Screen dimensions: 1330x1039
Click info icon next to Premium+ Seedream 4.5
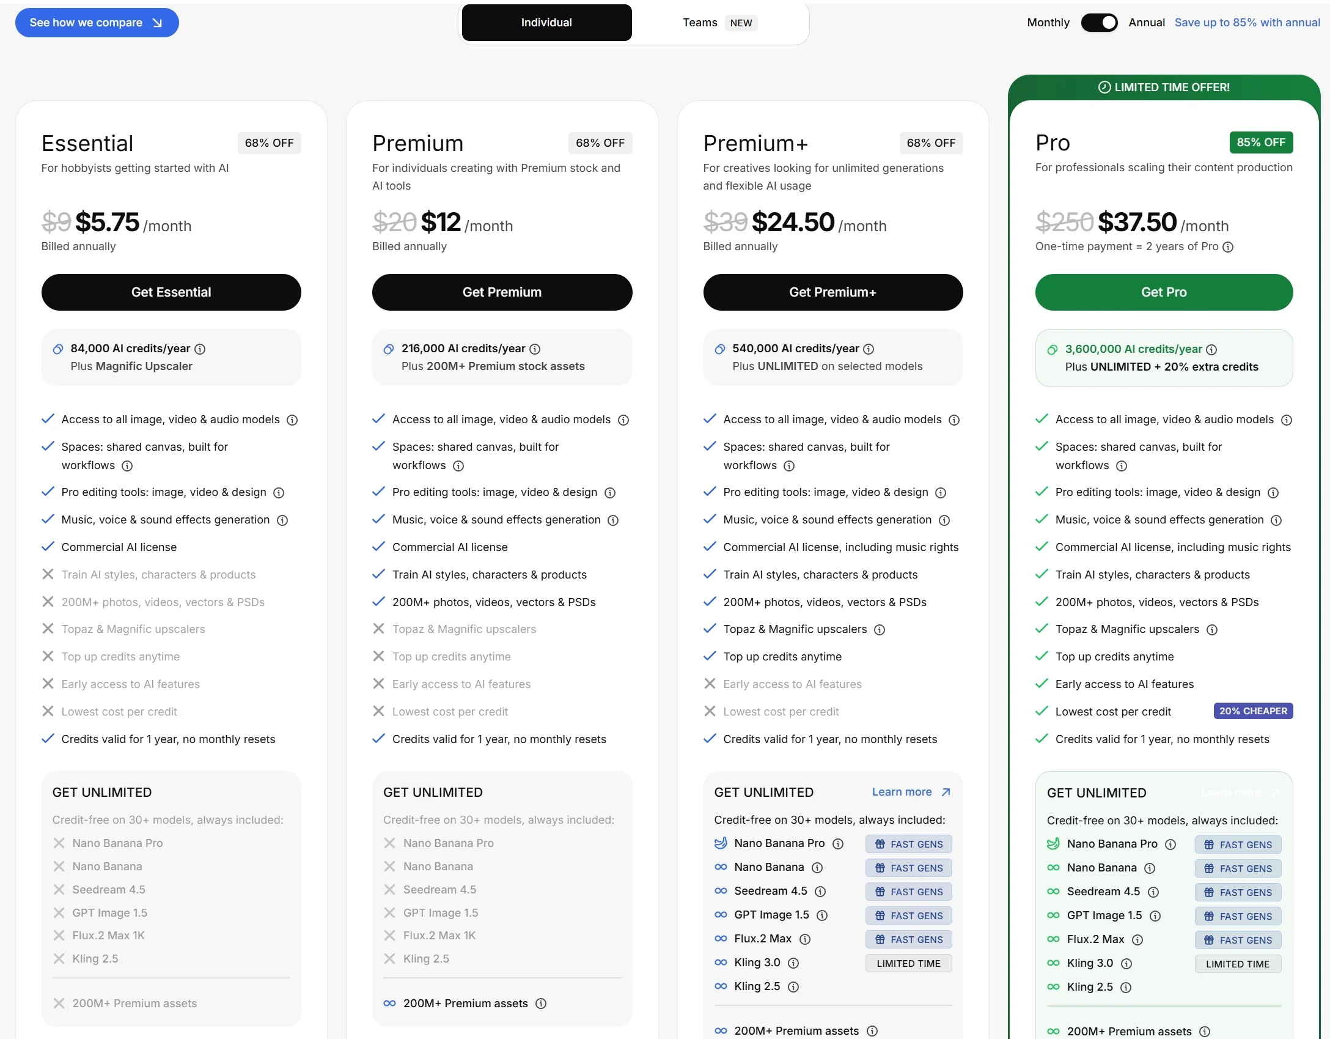pyautogui.click(x=820, y=892)
